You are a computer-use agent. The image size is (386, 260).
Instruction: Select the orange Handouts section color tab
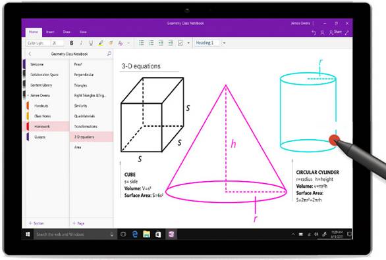point(28,106)
